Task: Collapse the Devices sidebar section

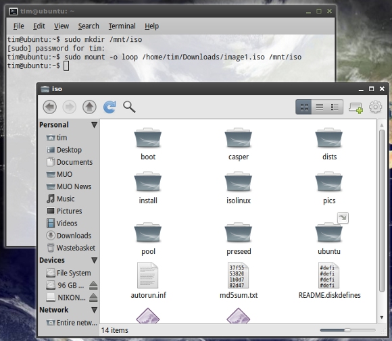Action: (x=94, y=261)
